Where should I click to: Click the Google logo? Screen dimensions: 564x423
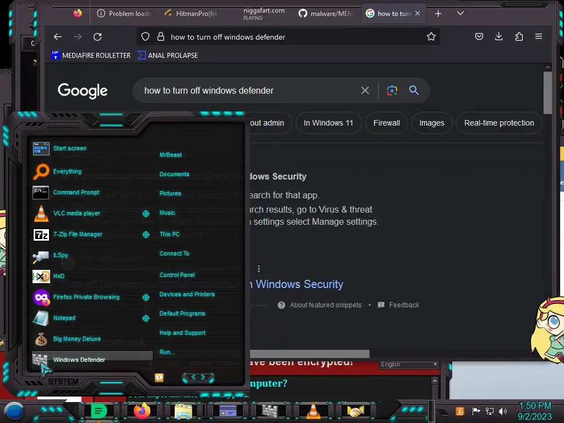click(x=83, y=91)
